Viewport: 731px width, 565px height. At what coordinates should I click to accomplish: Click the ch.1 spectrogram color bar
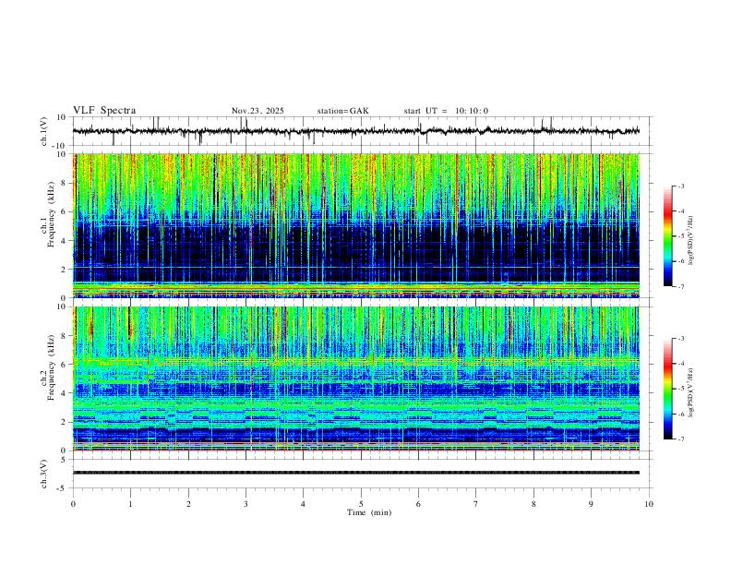point(668,236)
